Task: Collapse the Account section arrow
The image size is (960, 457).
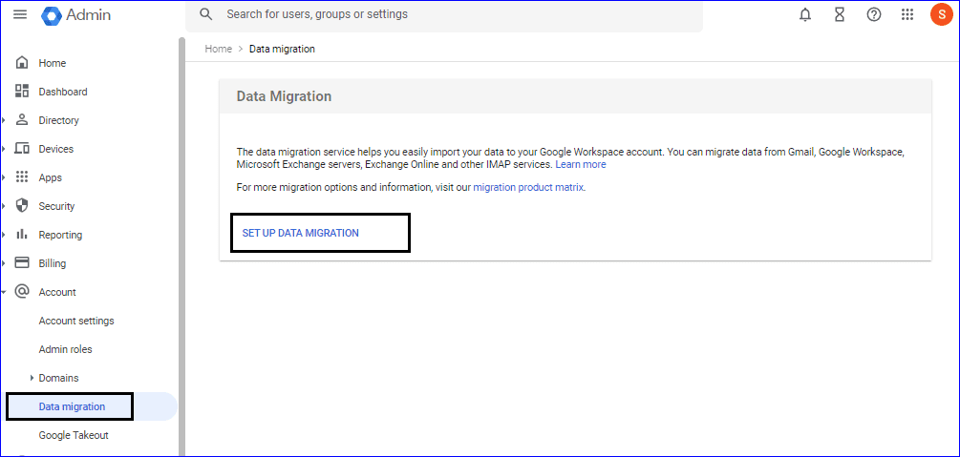Action: 4,293
